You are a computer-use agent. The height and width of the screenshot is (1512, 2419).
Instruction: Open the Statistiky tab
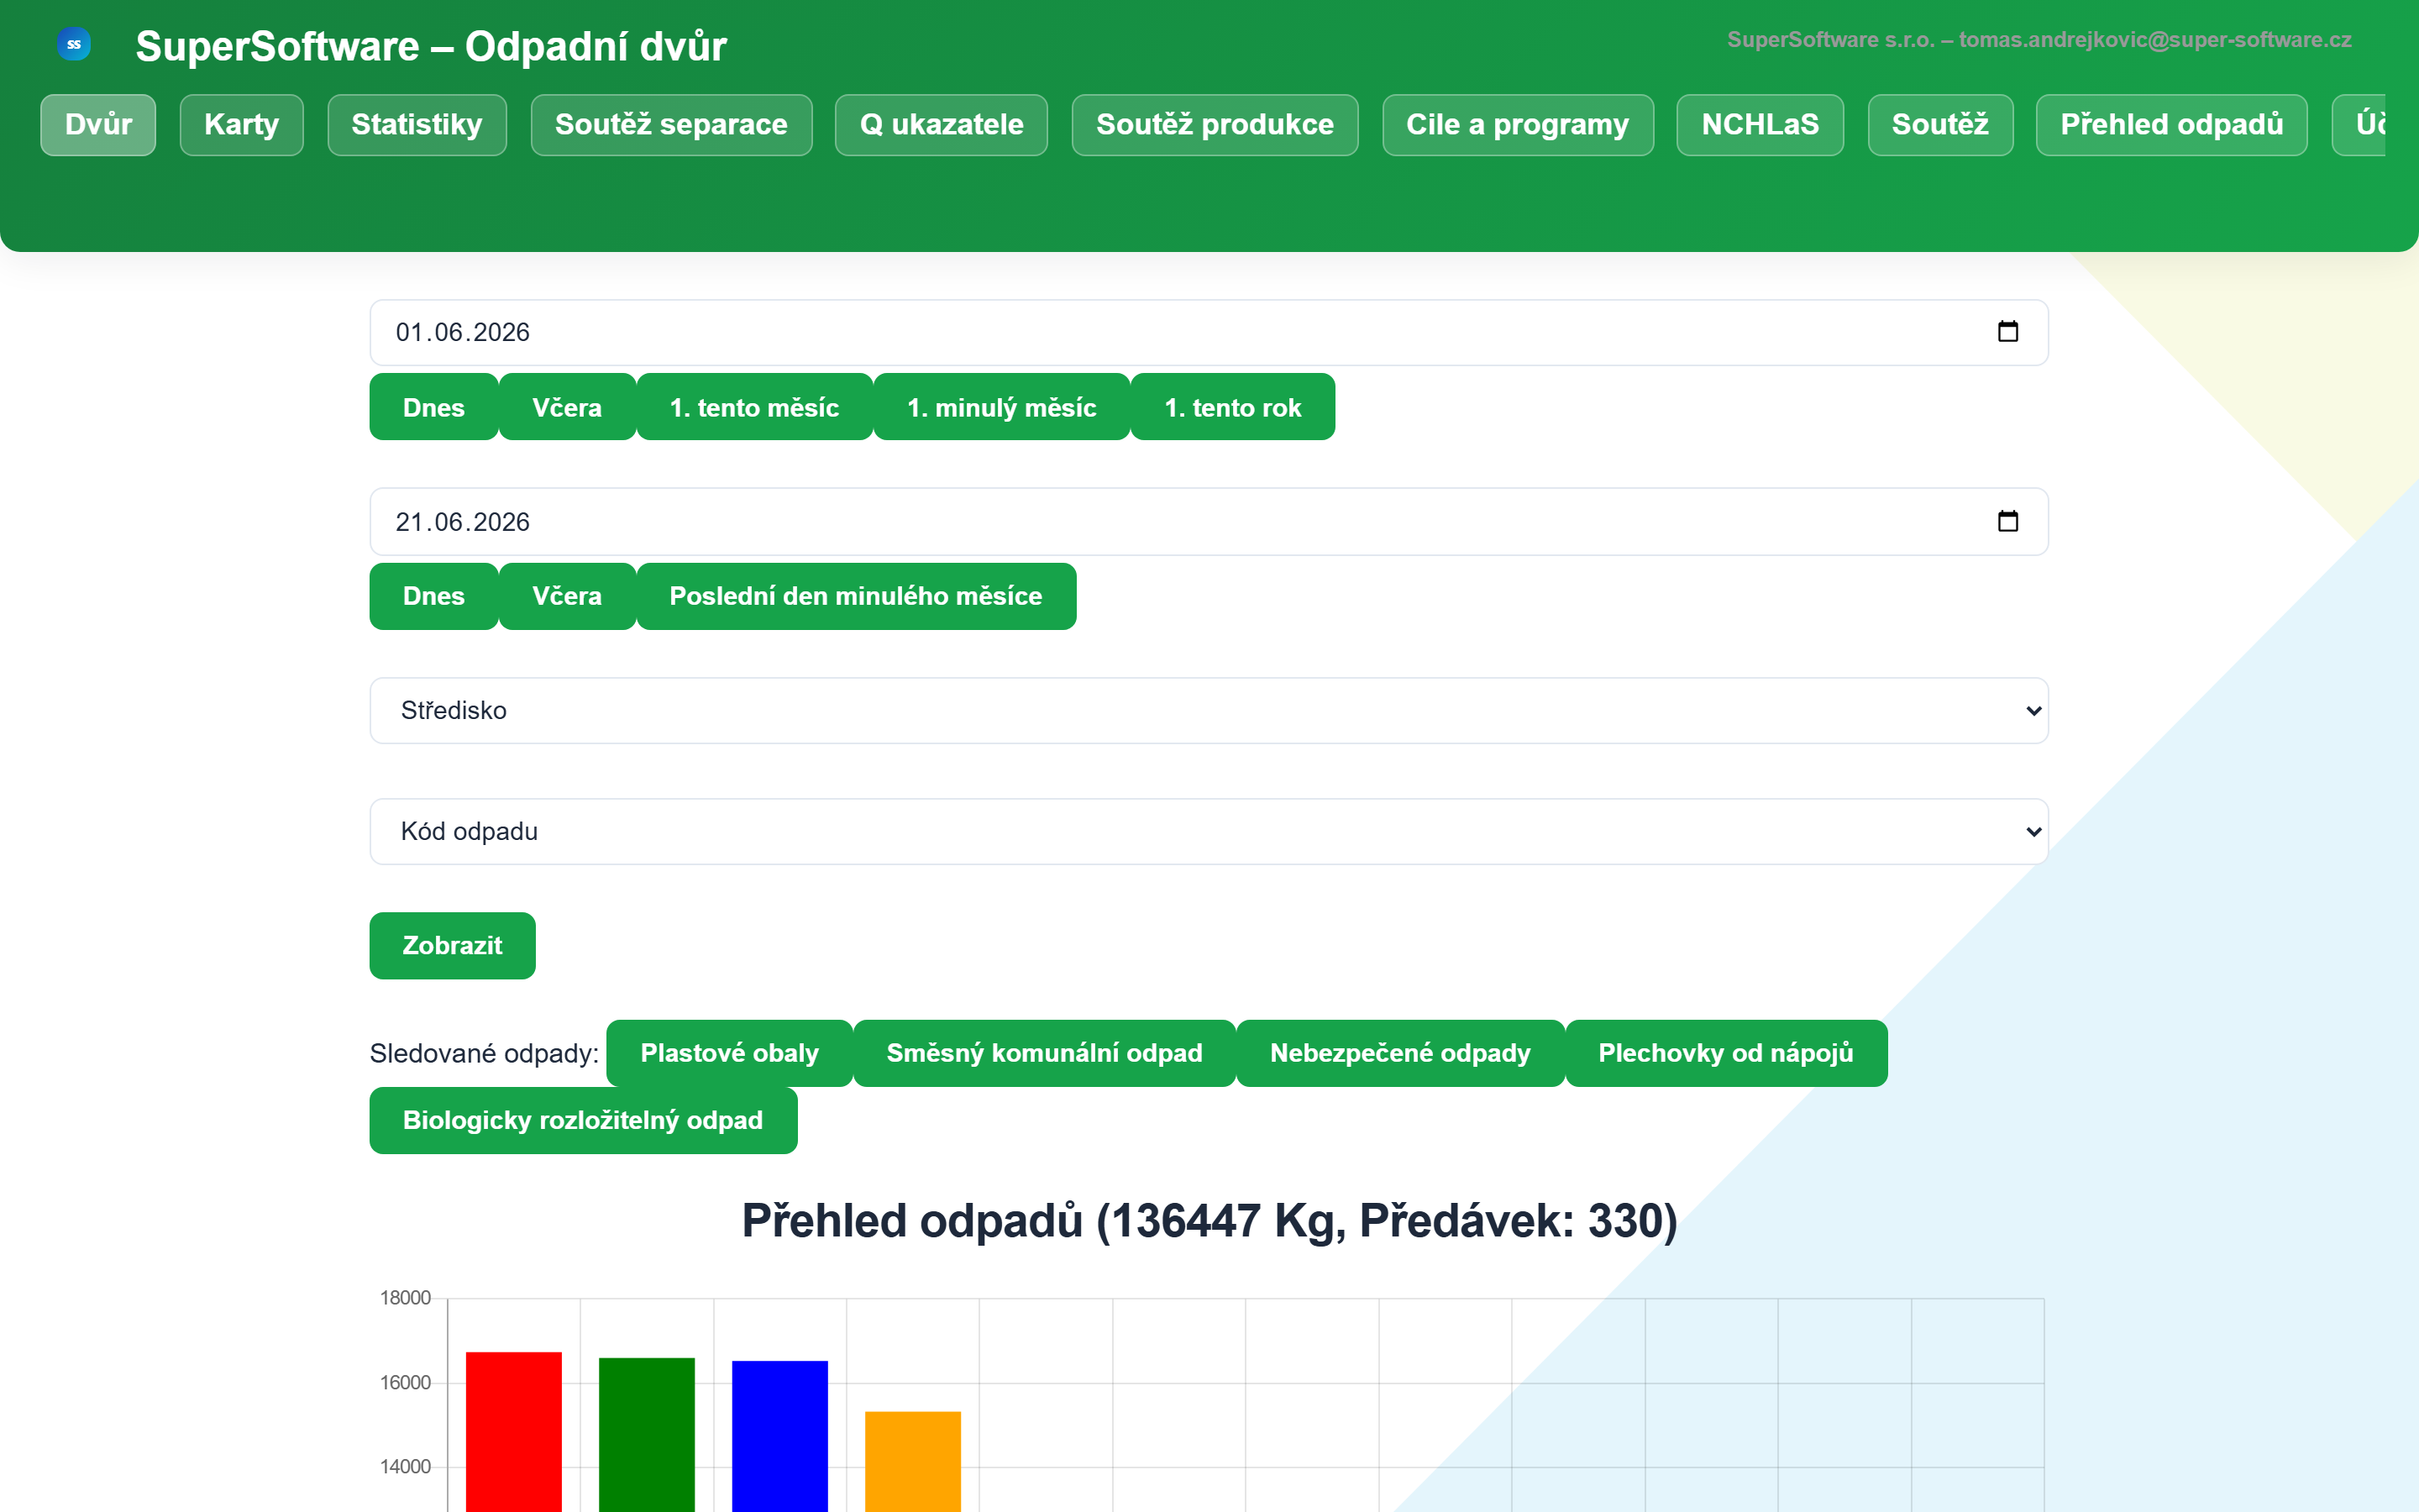tap(417, 125)
